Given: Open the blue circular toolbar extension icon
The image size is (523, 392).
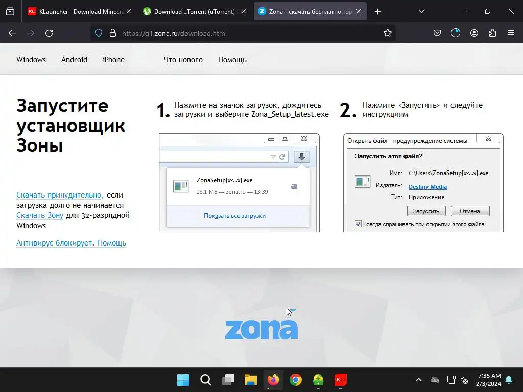Looking at the screenshot, I should click(455, 33).
